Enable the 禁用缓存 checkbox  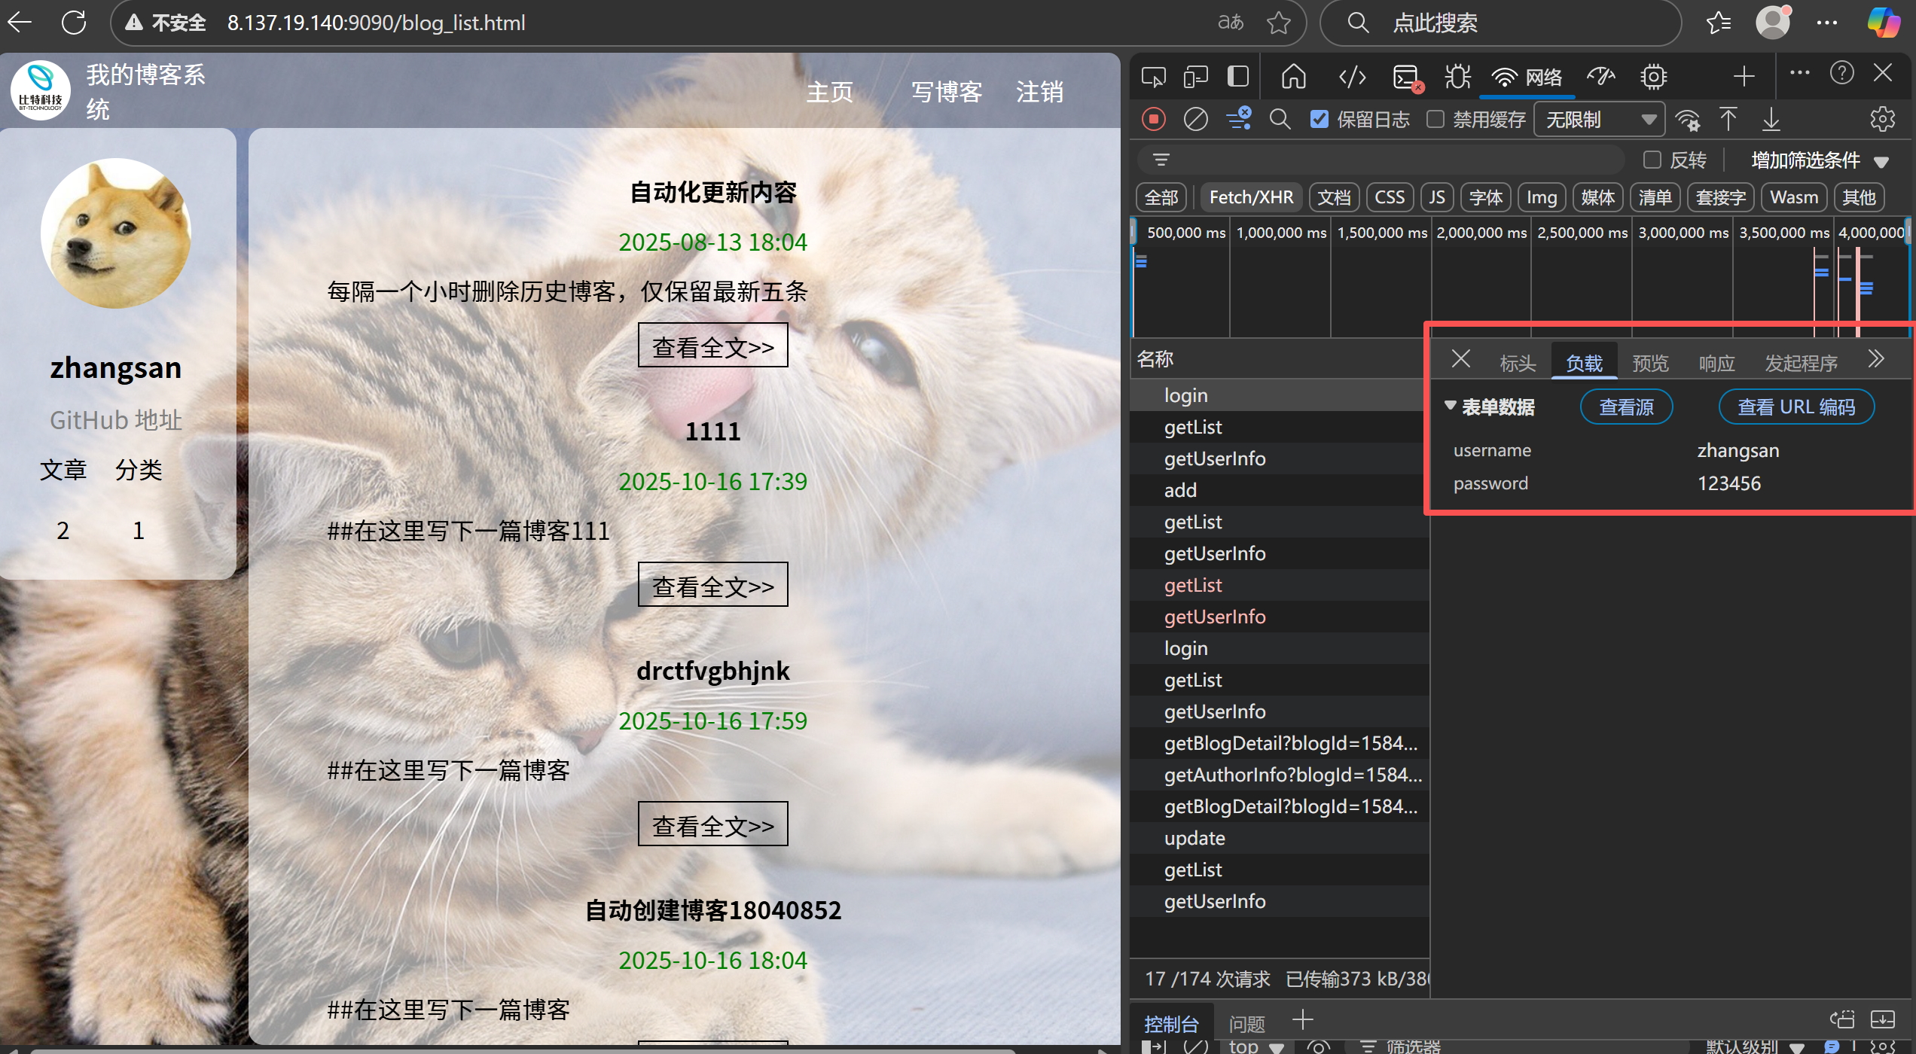click(x=1435, y=119)
